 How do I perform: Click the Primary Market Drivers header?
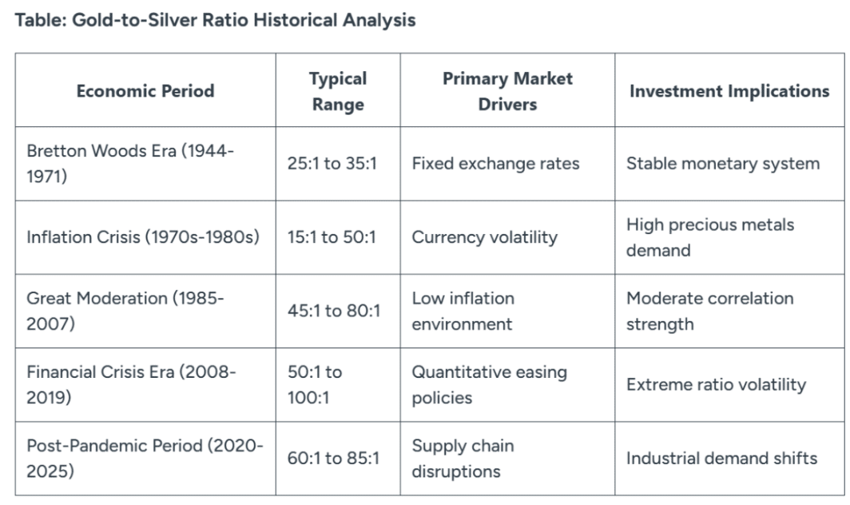click(507, 91)
